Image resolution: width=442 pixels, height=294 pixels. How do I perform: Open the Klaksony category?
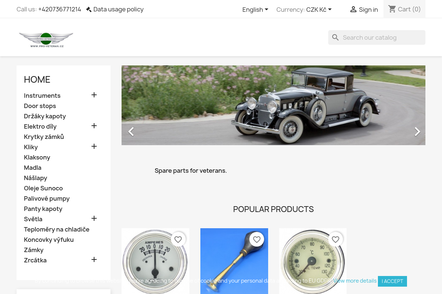[37, 157]
